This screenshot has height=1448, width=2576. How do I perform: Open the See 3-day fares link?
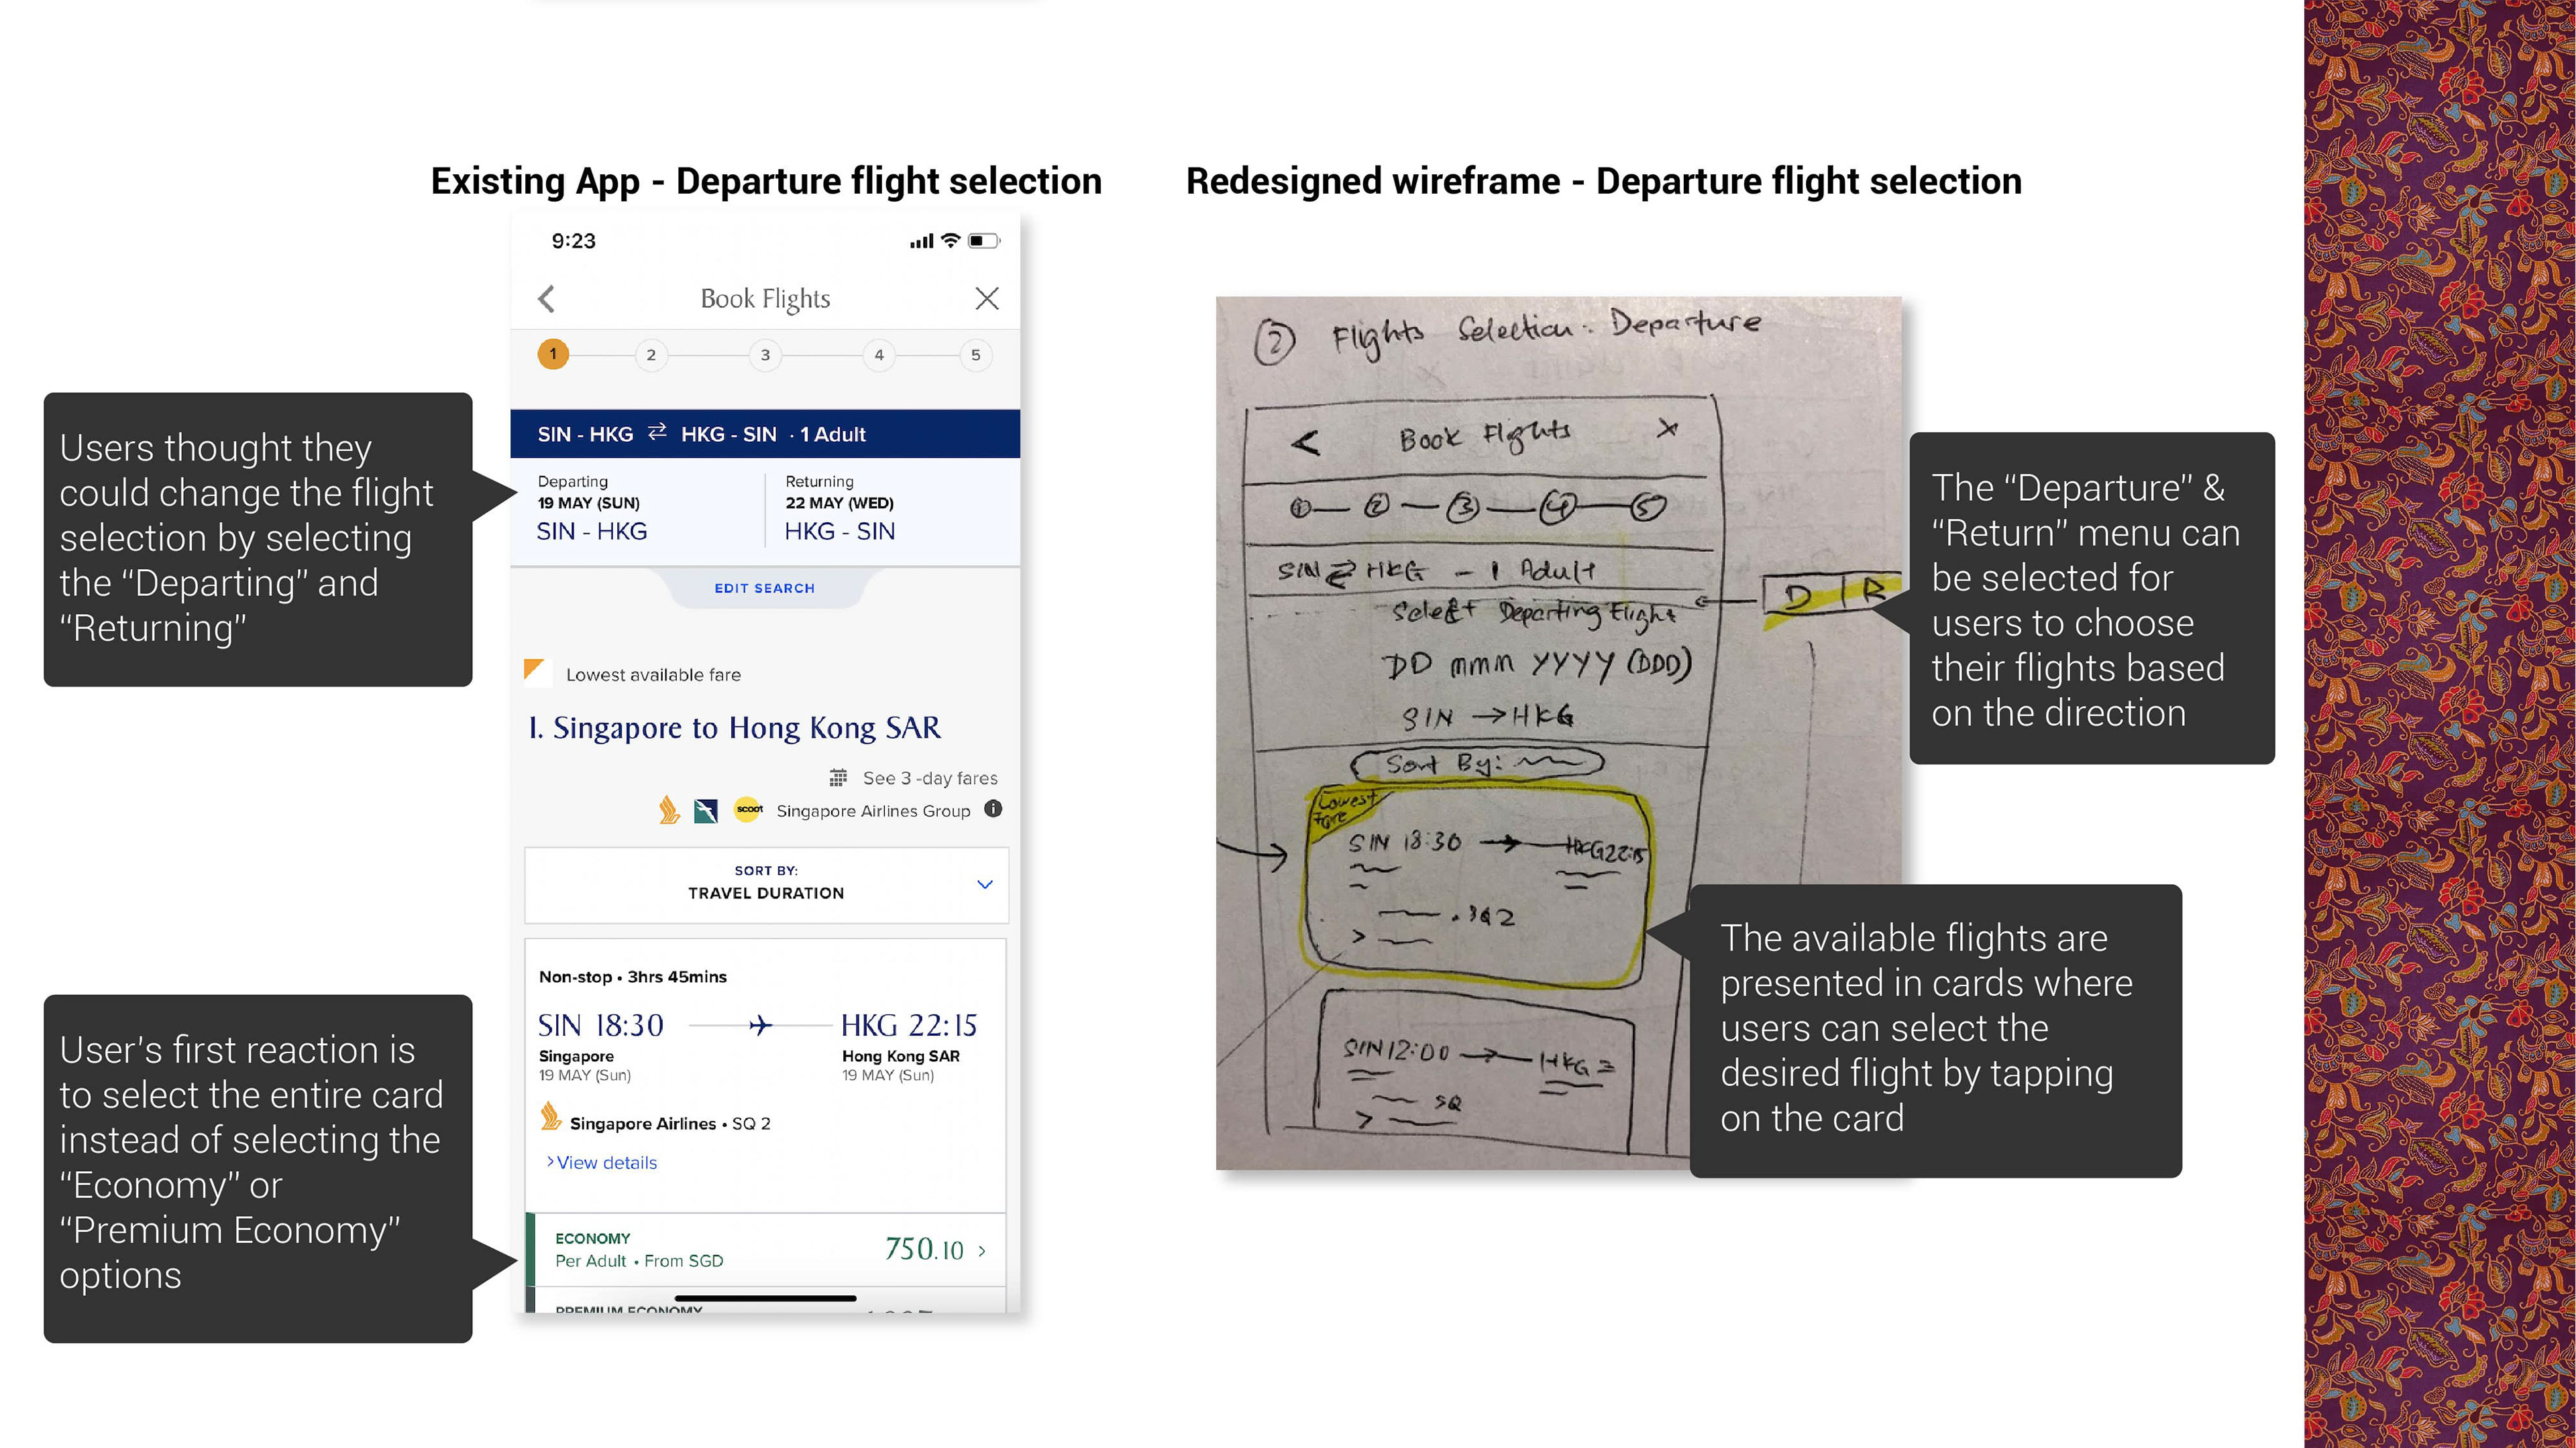coord(929,778)
